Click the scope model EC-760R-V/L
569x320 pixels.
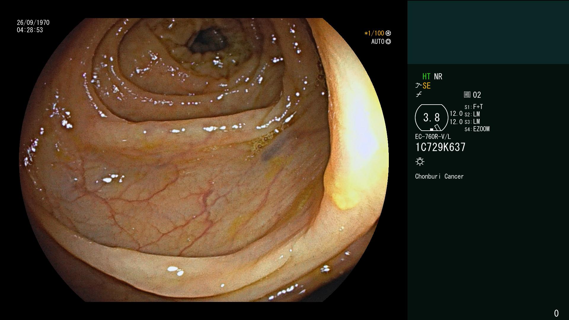coord(433,137)
